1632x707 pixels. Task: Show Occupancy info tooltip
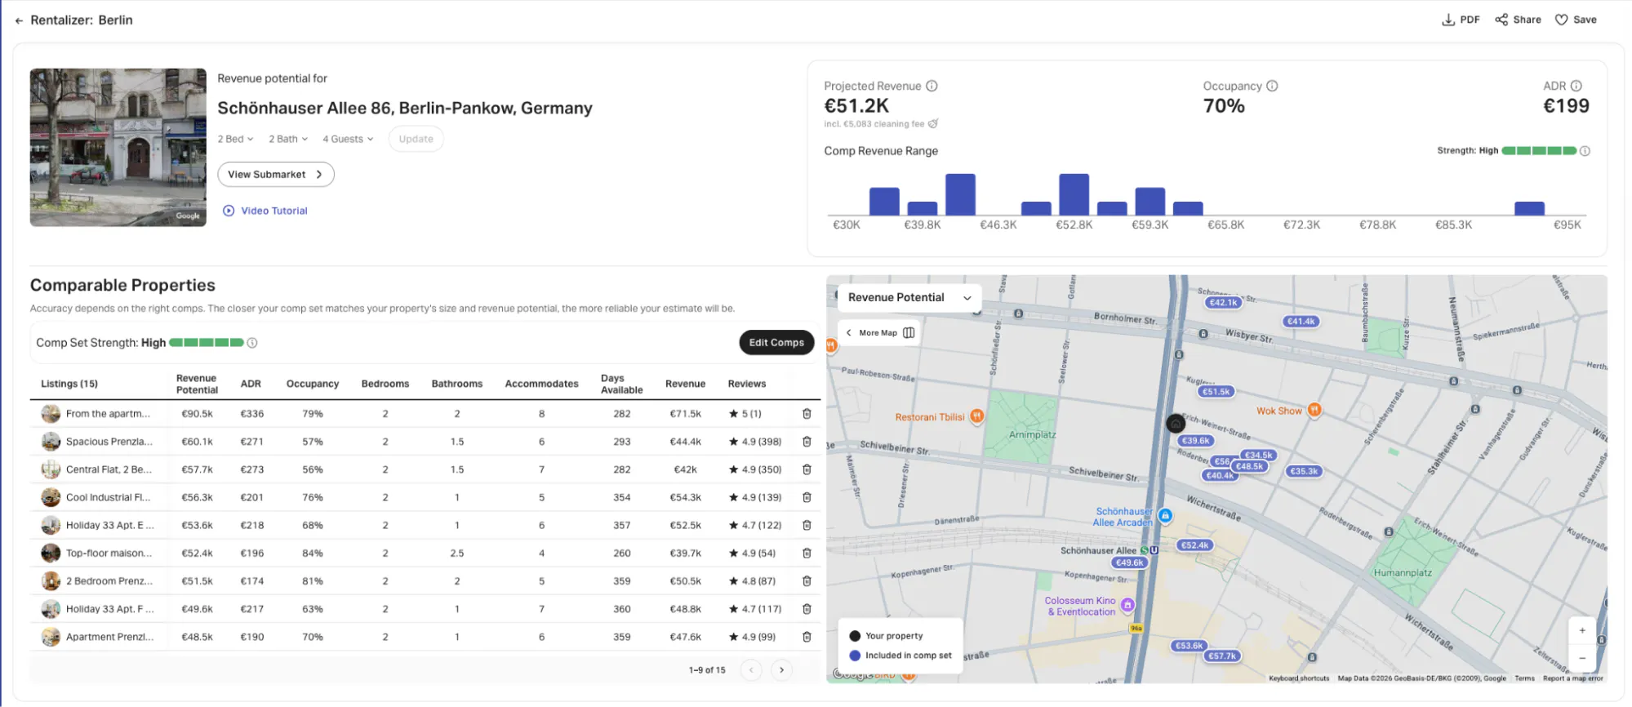point(1272,86)
